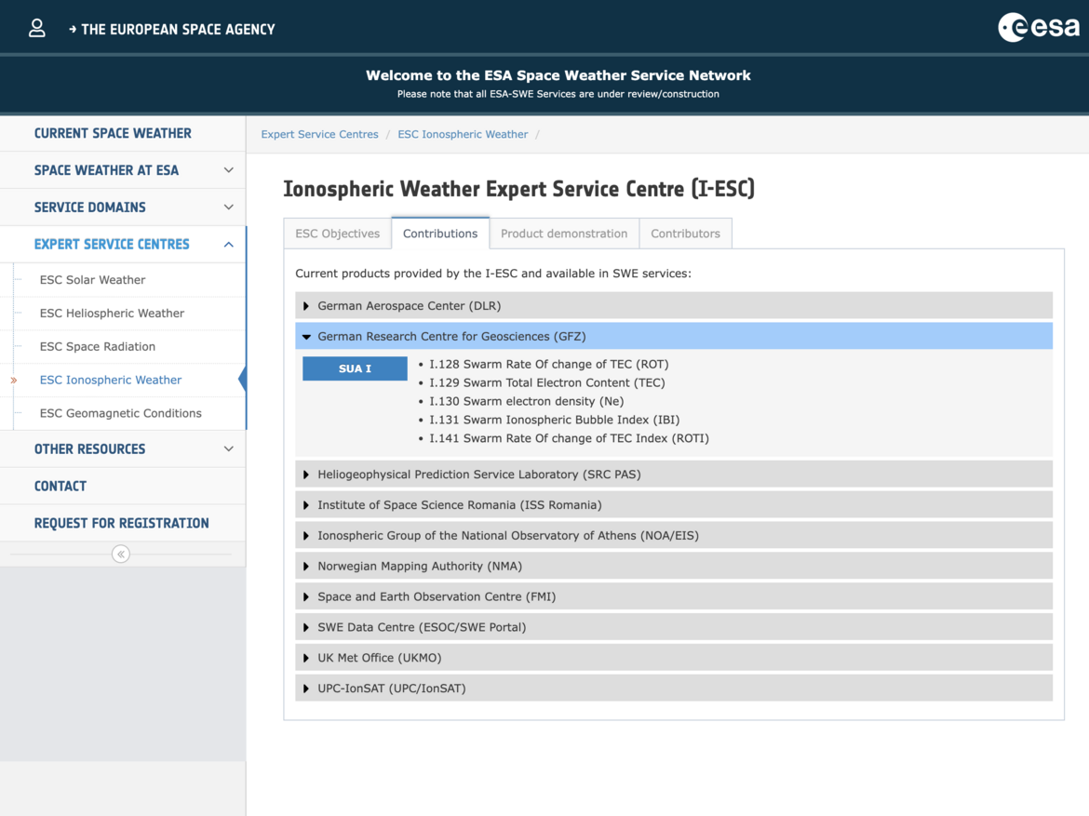This screenshot has width=1089, height=816.
Task: Expand Heliogeophysical Prediction Service Laboratory section
Action: pyautogui.click(x=674, y=475)
